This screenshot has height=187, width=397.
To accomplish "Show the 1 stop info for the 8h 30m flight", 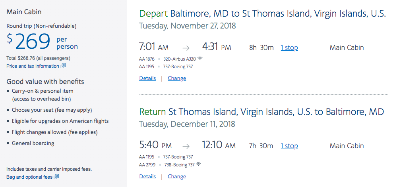I will point(289,48).
